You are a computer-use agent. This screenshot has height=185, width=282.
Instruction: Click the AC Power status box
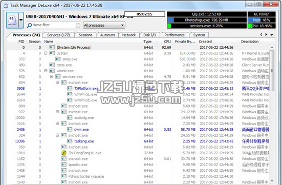[x=262, y=14]
